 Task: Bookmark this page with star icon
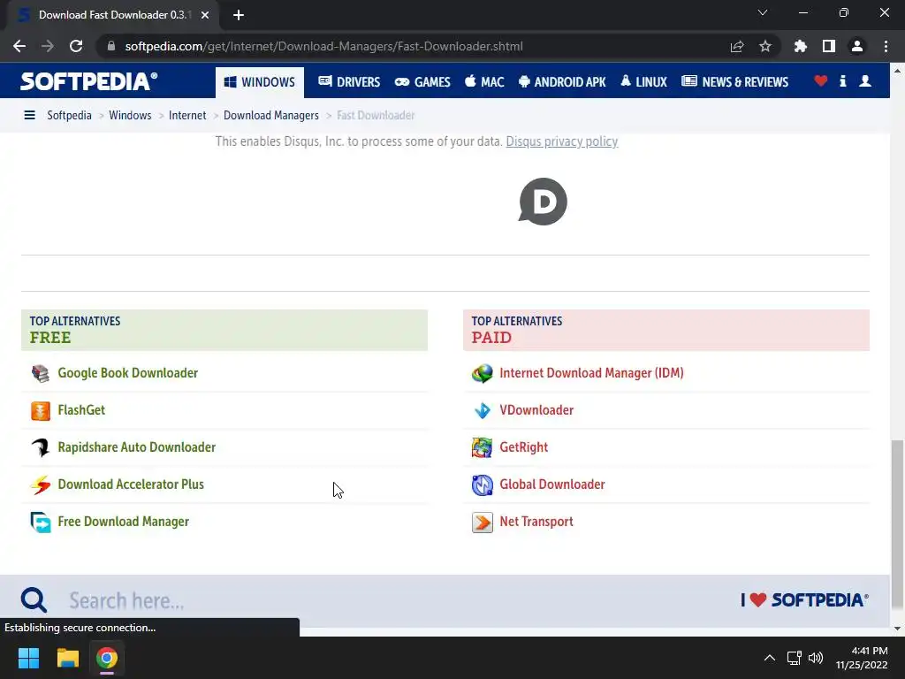[765, 46]
